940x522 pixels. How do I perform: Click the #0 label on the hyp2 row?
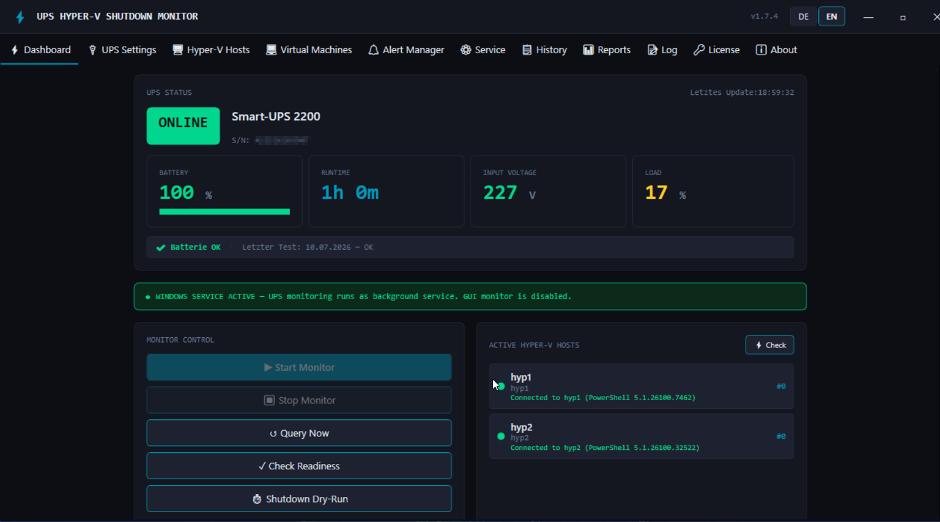point(781,436)
